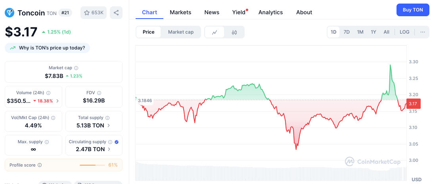Expand Total supply 5.13B TON details

tap(109, 125)
